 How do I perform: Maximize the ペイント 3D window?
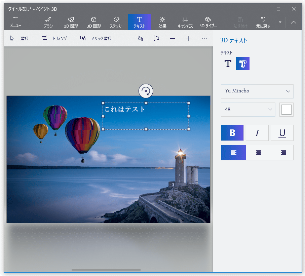point(278,9)
